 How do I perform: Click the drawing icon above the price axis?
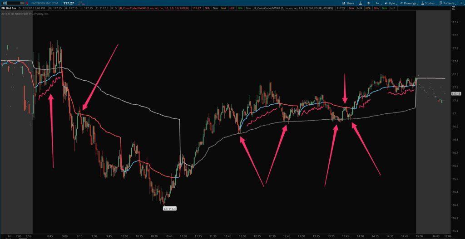[453, 8]
